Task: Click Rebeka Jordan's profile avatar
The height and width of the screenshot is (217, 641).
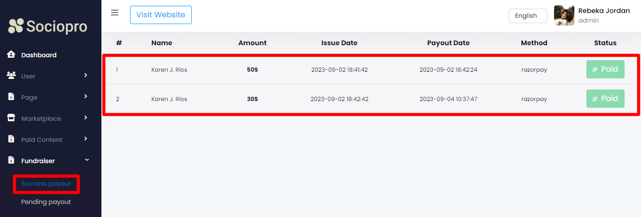Action: 564,15
